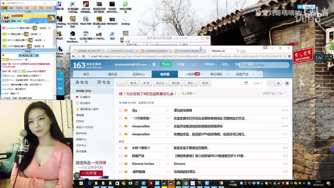Open the 草稿箱 drafts folder
The width and height of the screenshot is (334, 188).
[80, 115]
